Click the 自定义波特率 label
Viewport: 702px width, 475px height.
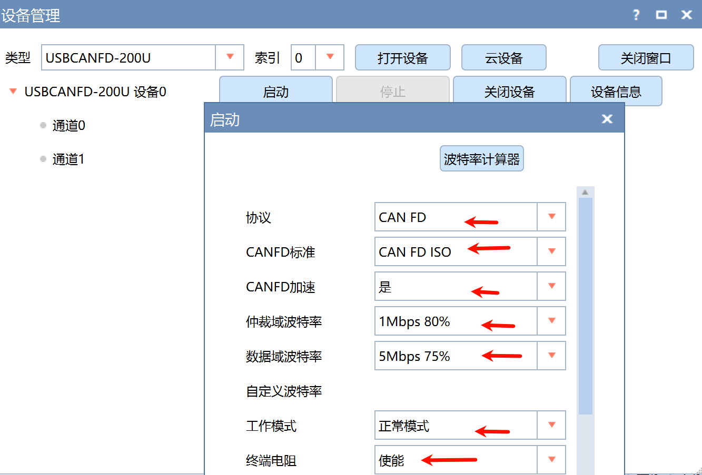click(284, 391)
